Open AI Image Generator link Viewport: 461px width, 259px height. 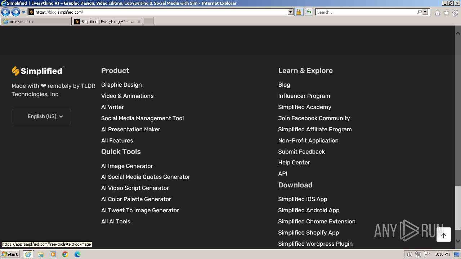(127, 166)
